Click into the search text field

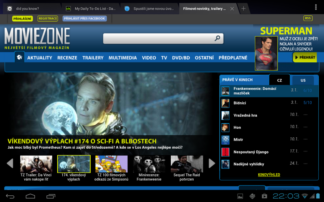[x=158, y=39]
